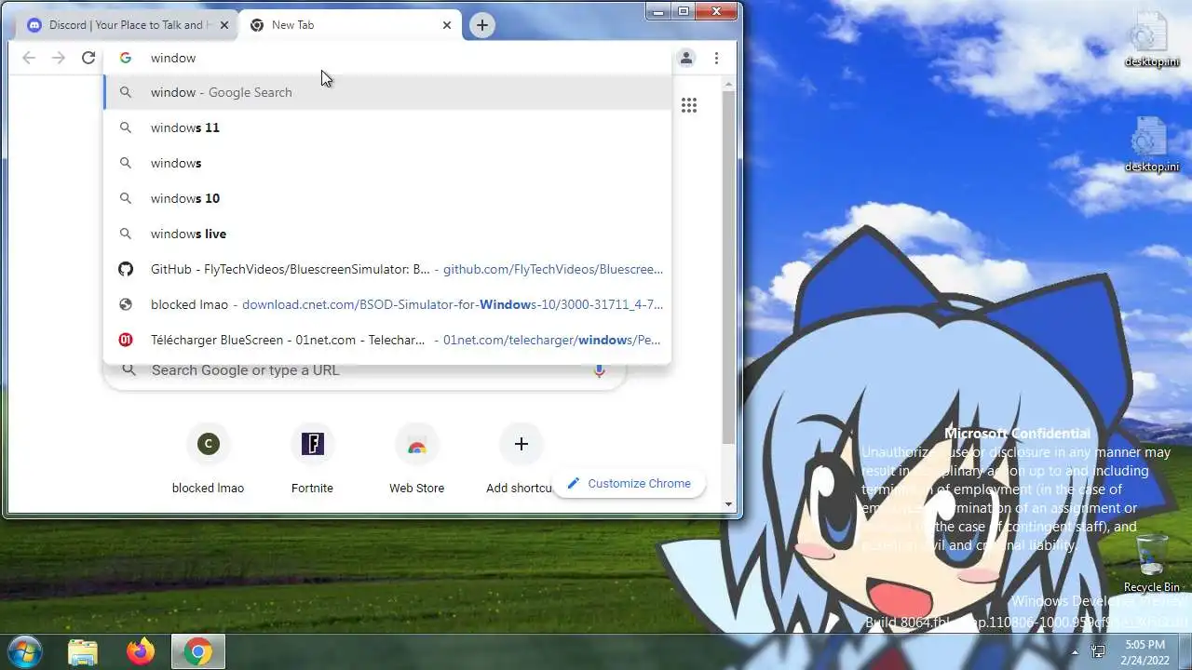Open new tab with plus button
The height and width of the screenshot is (670, 1192).
pyautogui.click(x=481, y=25)
